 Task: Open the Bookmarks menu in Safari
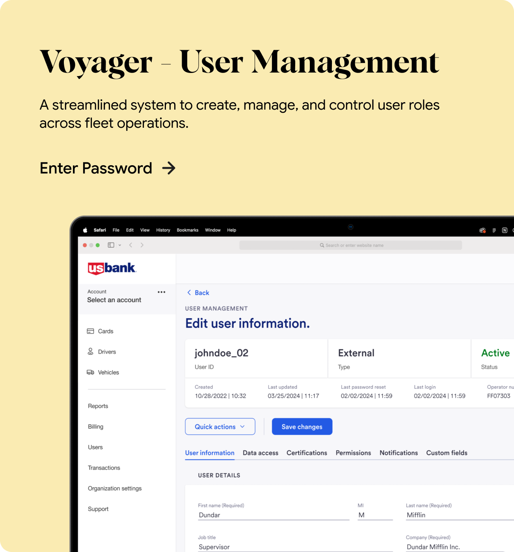tap(188, 230)
